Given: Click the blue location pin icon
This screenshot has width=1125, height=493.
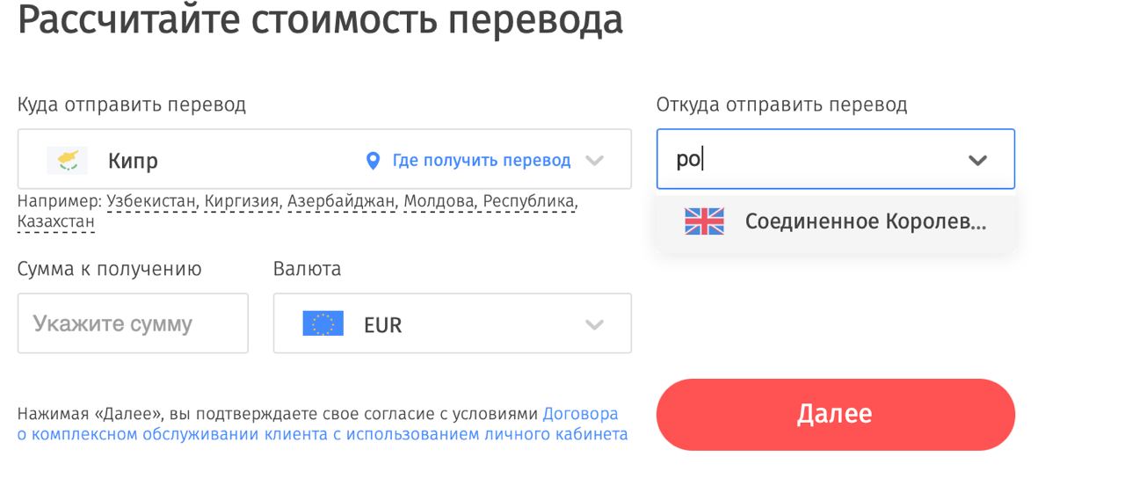Looking at the screenshot, I should tap(373, 161).
